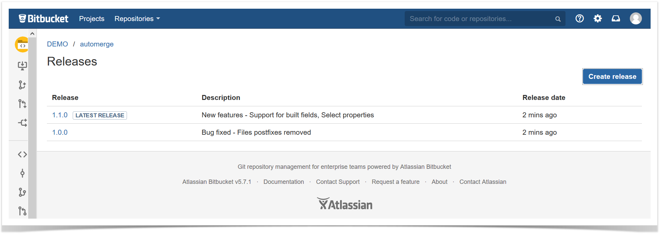This screenshot has width=662, height=235.
Task: Click the About footer link
Action: tap(440, 182)
